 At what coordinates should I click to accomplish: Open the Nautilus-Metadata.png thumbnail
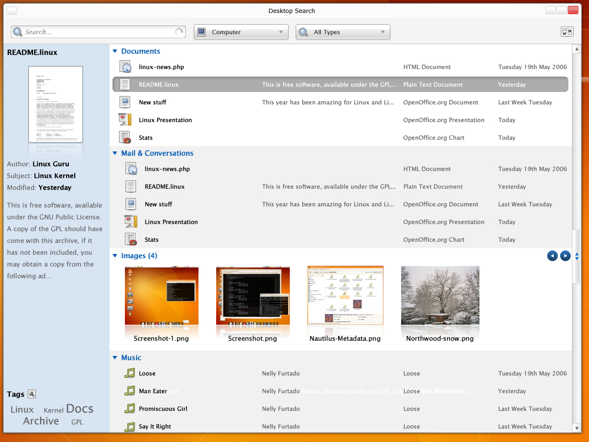[345, 295]
